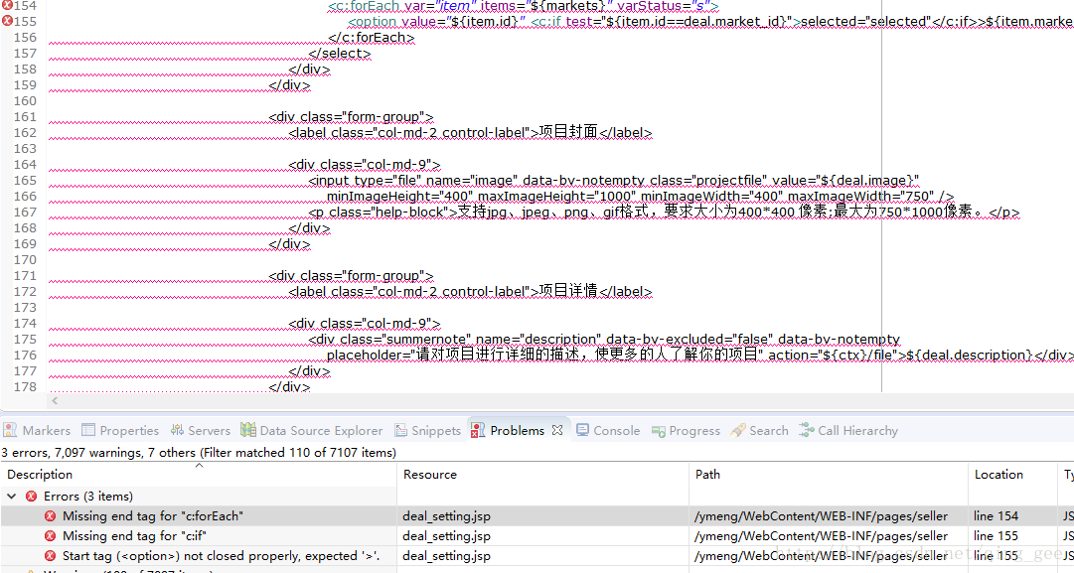Viewport: 1074px width, 573px height.
Task: Click Resource deal_setting.jsp in c:forEach row
Action: (x=446, y=516)
